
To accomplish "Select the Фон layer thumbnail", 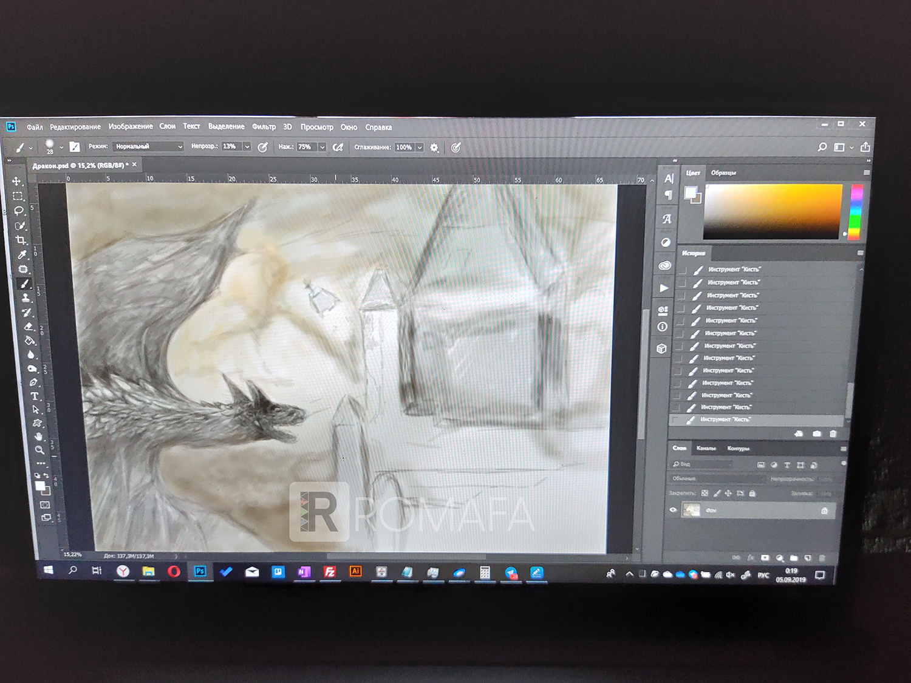I will coord(691,510).
